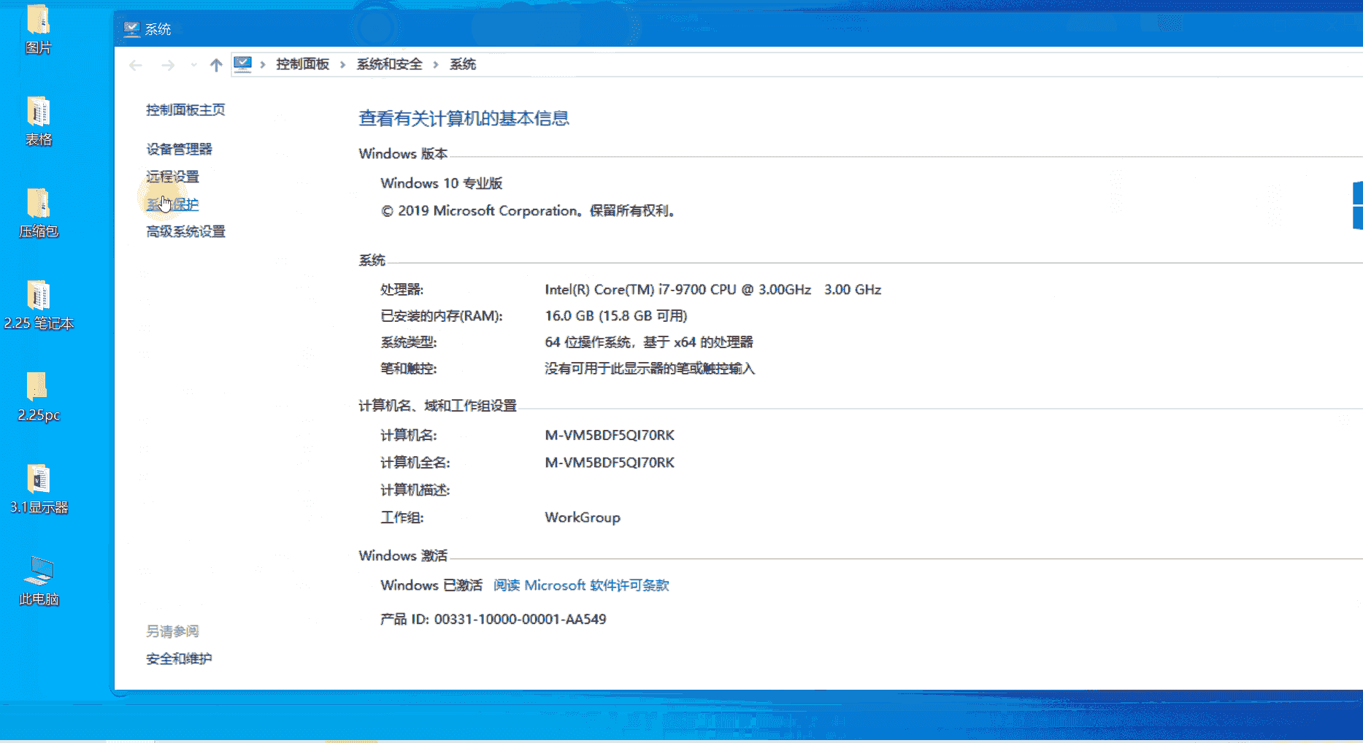1363x743 pixels.
Task: Go forward with the right arrow
Action: click(168, 65)
